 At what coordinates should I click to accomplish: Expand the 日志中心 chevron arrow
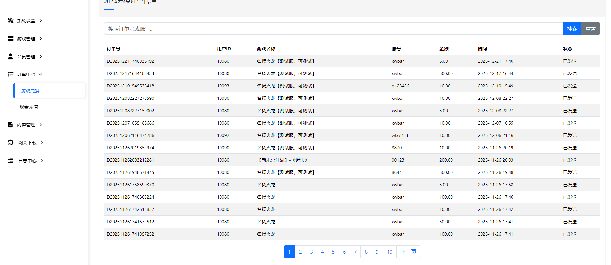tap(42, 161)
